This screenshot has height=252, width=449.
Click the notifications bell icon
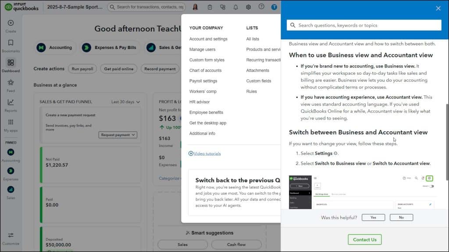click(235, 7)
